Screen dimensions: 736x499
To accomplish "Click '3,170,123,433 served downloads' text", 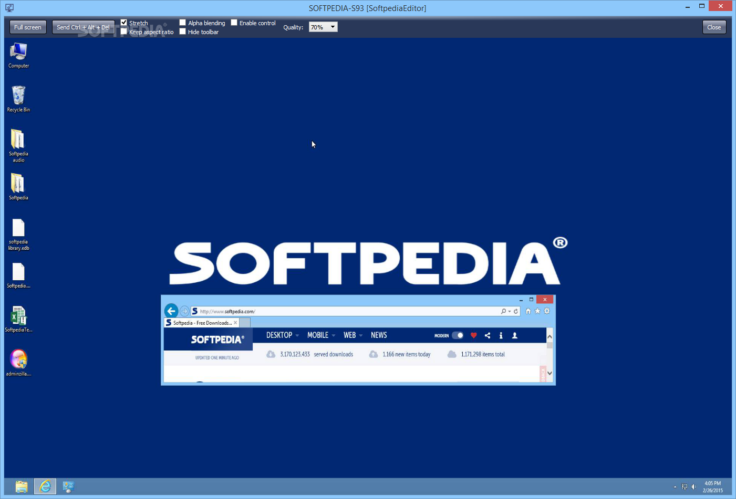I will click(x=316, y=354).
